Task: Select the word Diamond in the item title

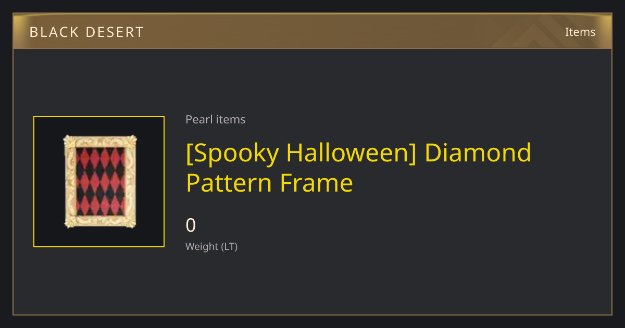Action: (478, 153)
